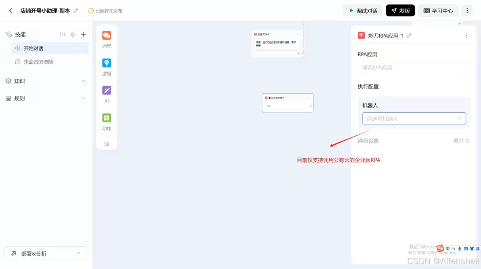Select the AI node tool
481x269 pixels.
click(x=107, y=94)
